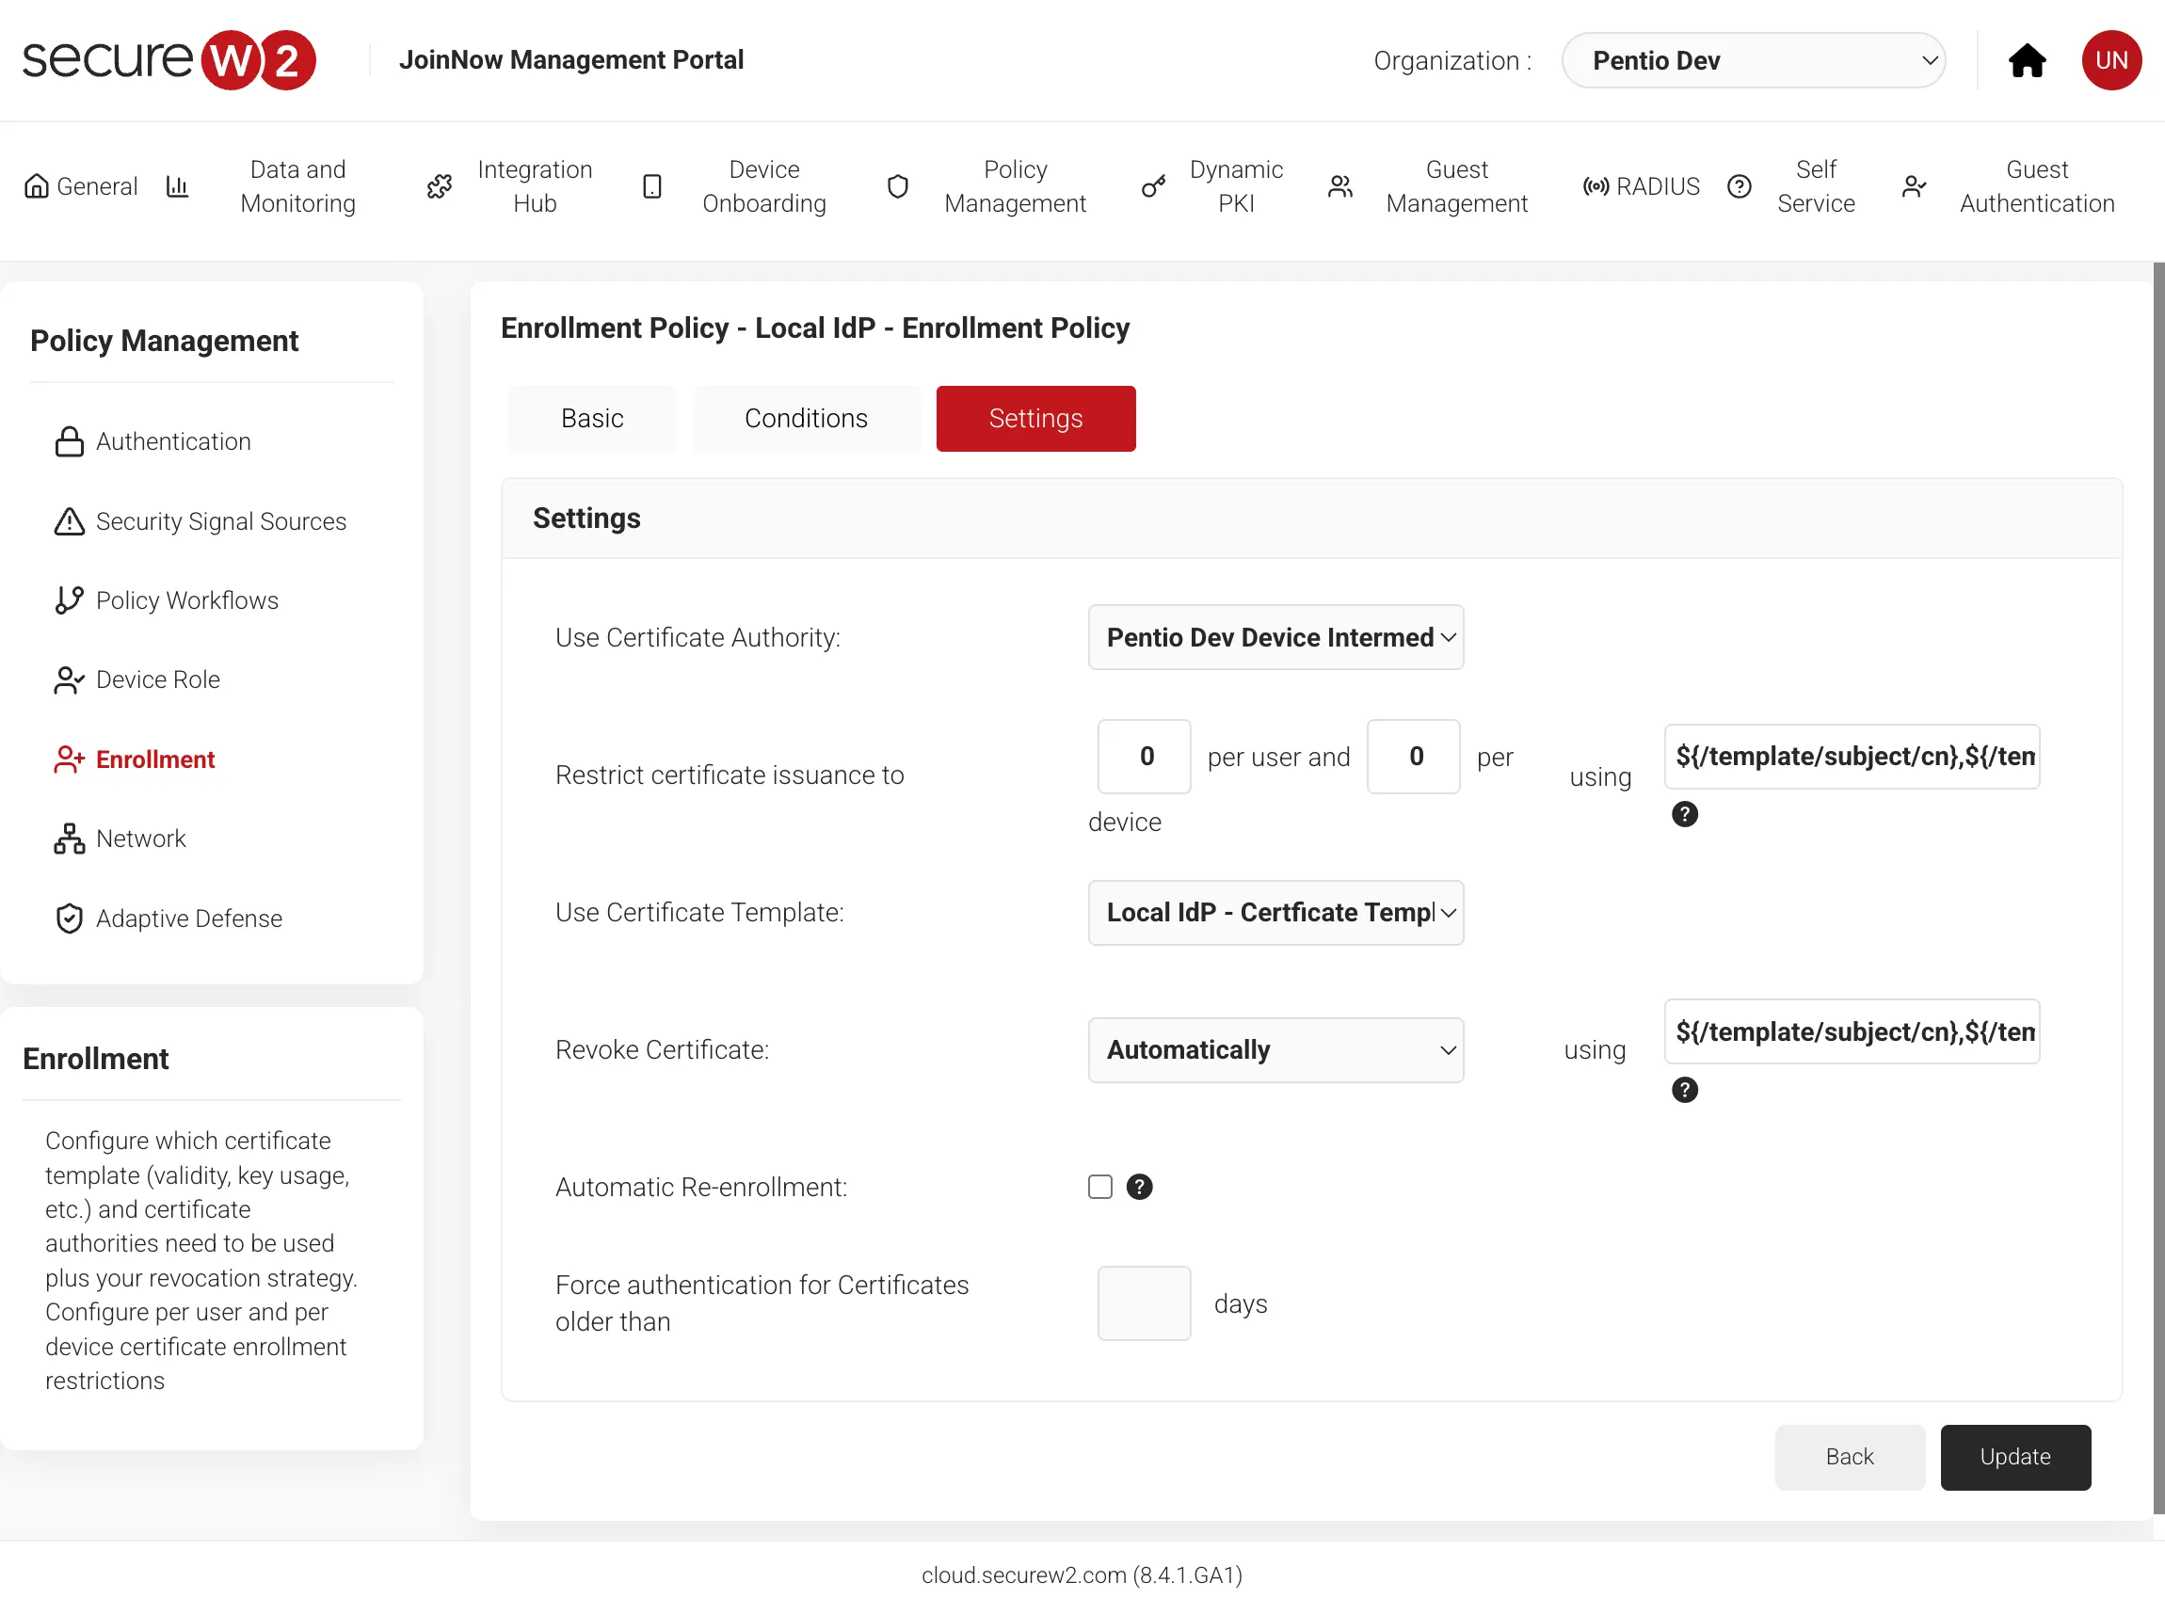Switch to the Conditions tab
This screenshot has height=1598, width=2165.
tap(806, 419)
